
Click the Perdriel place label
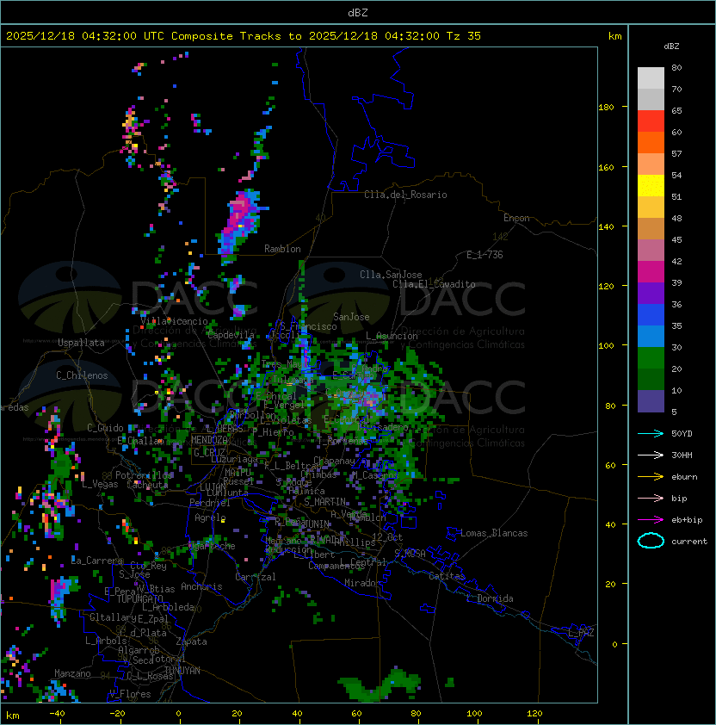tap(210, 503)
